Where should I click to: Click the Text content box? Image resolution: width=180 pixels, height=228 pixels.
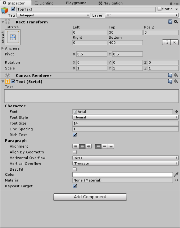pos(91,96)
